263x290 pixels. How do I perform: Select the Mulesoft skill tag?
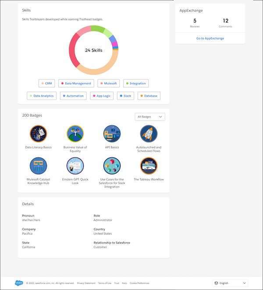click(109, 83)
